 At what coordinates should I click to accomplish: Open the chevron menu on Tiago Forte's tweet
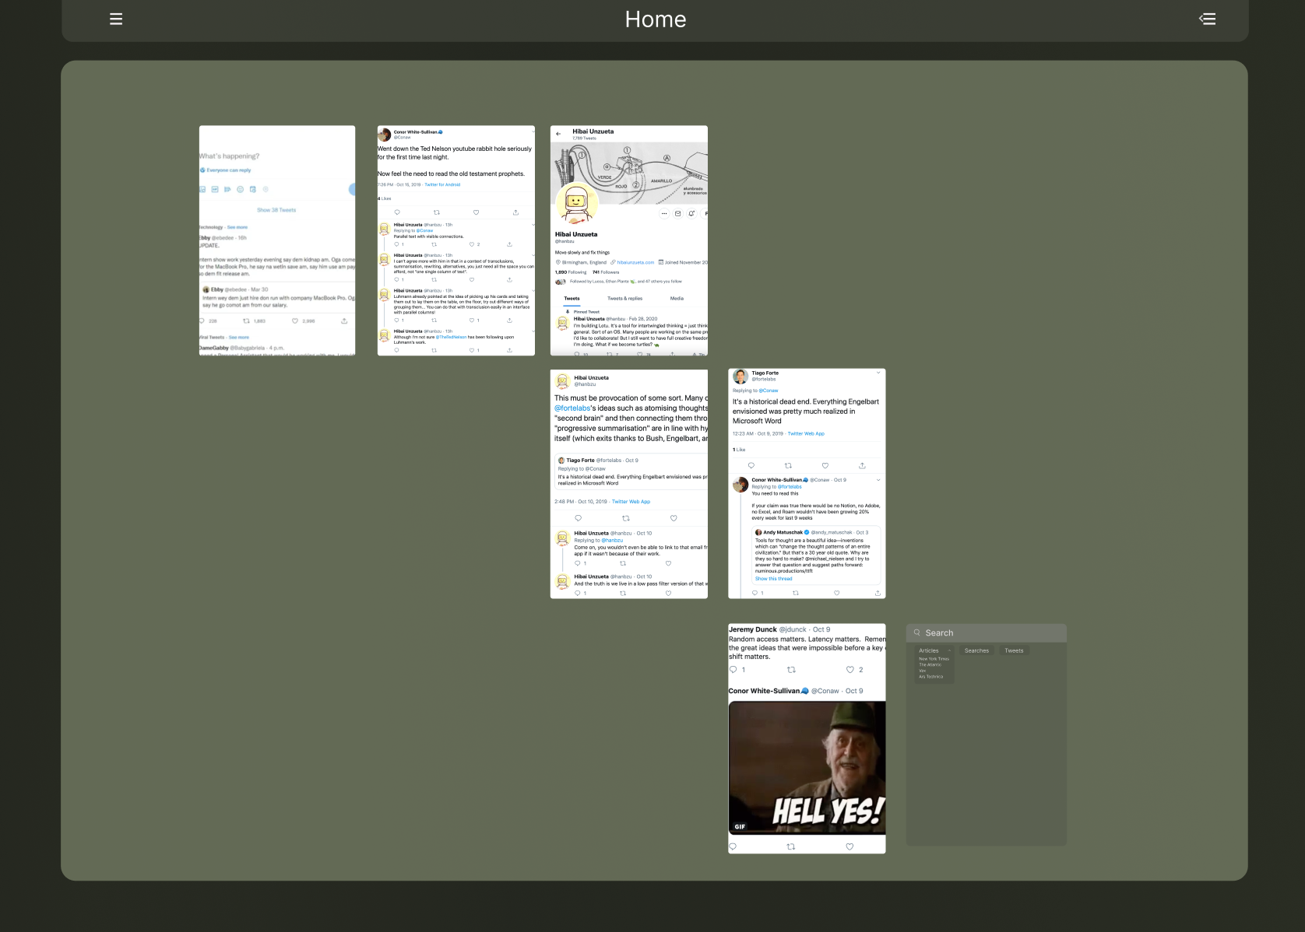tap(878, 373)
